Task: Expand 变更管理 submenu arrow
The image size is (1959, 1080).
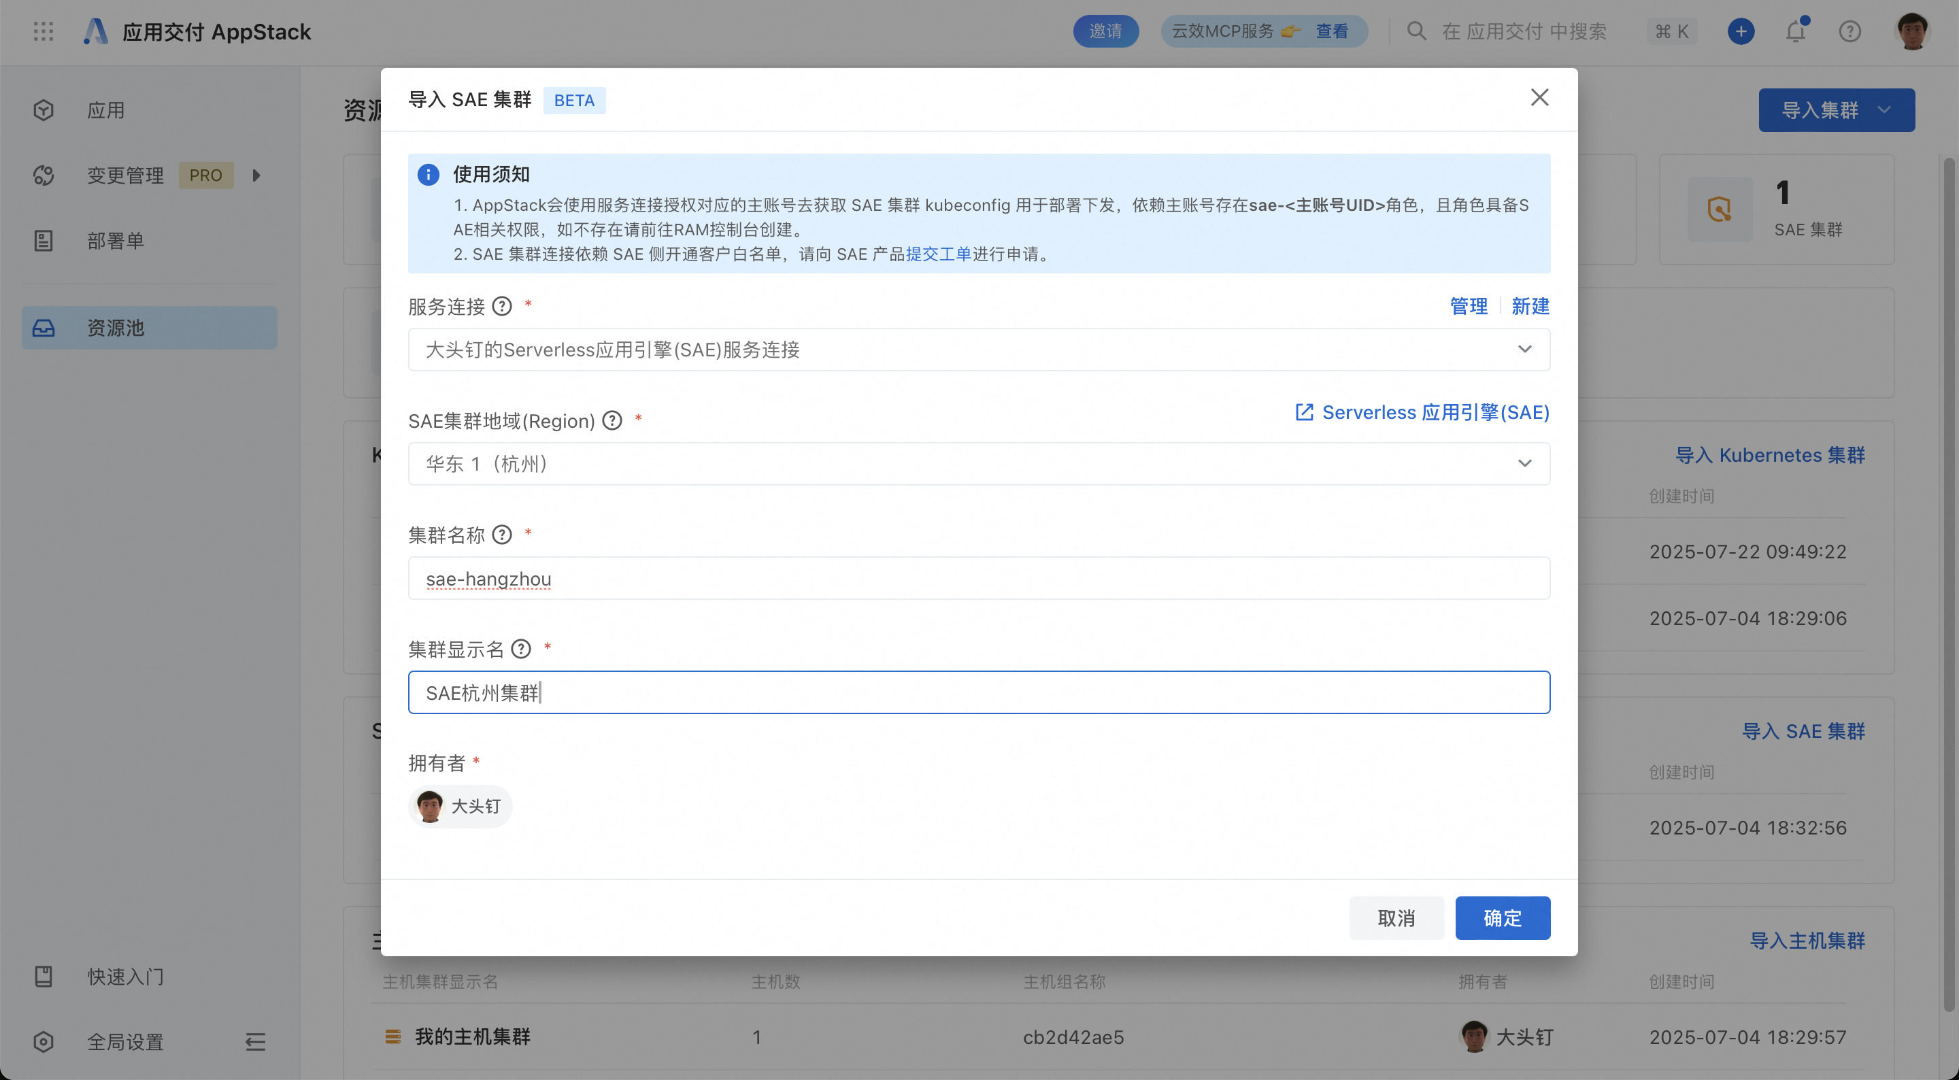Action: pyautogui.click(x=256, y=175)
